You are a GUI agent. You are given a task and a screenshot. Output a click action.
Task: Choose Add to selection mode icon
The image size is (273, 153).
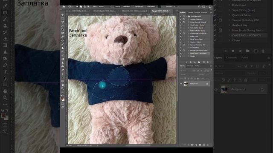click(x=81, y=7)
